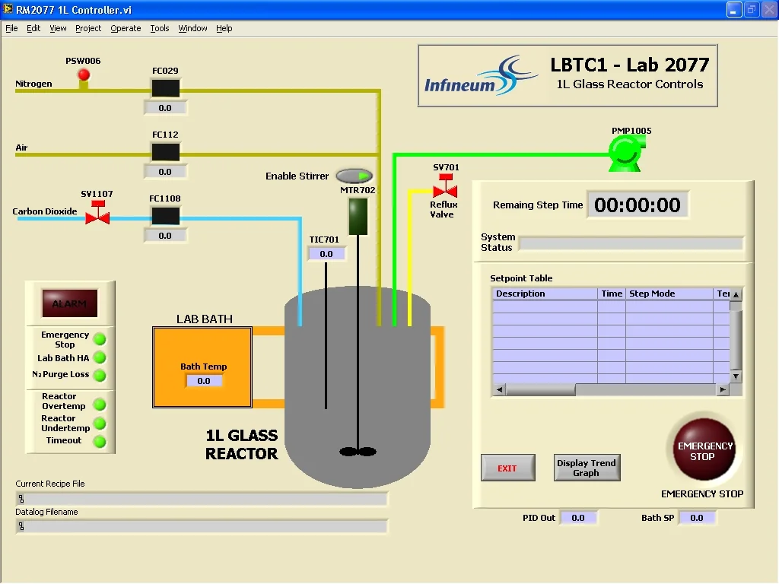The image size is (779, 584).
Task: Open the Tools menu
Action: tap(160, 28)
